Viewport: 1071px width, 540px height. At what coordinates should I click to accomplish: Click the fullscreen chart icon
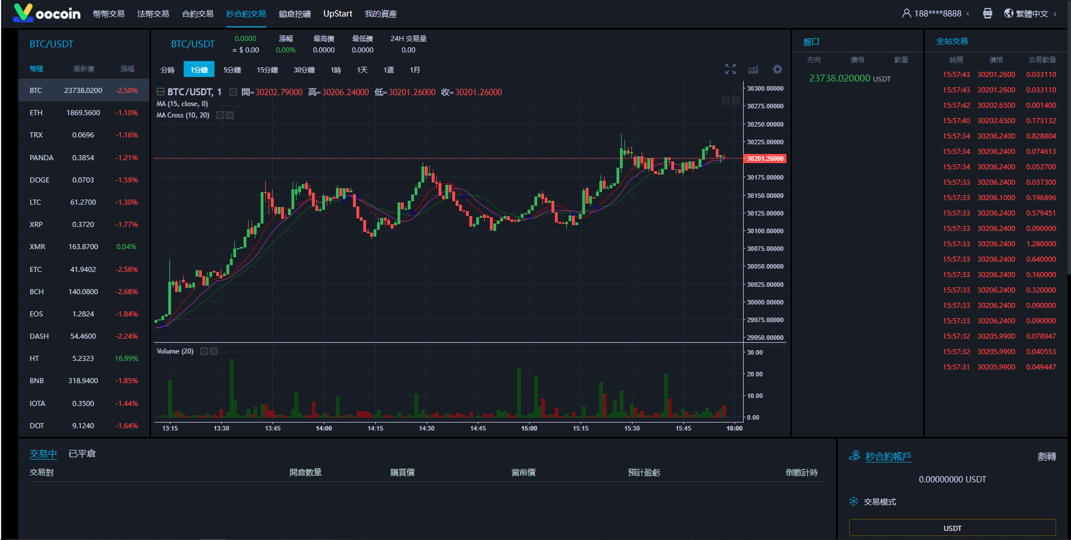(730, 69)
